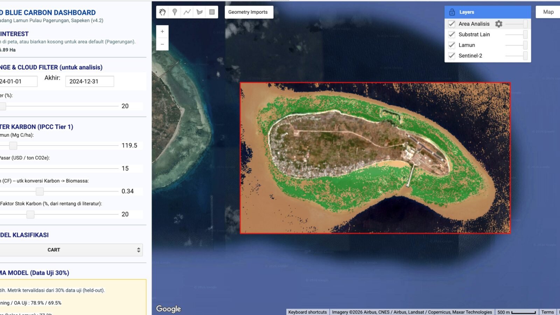Select the draw rectangle tool

coord(212,12)
